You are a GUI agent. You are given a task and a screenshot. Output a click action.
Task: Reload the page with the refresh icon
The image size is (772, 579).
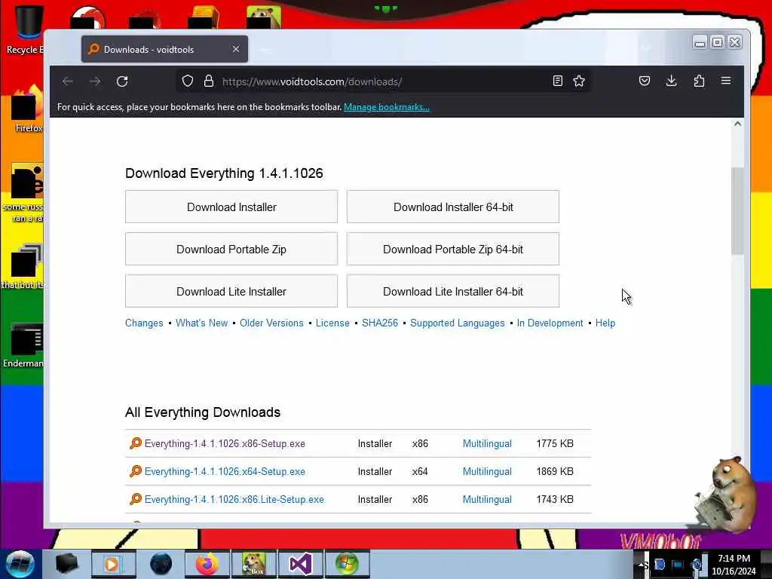click(122, 81)
